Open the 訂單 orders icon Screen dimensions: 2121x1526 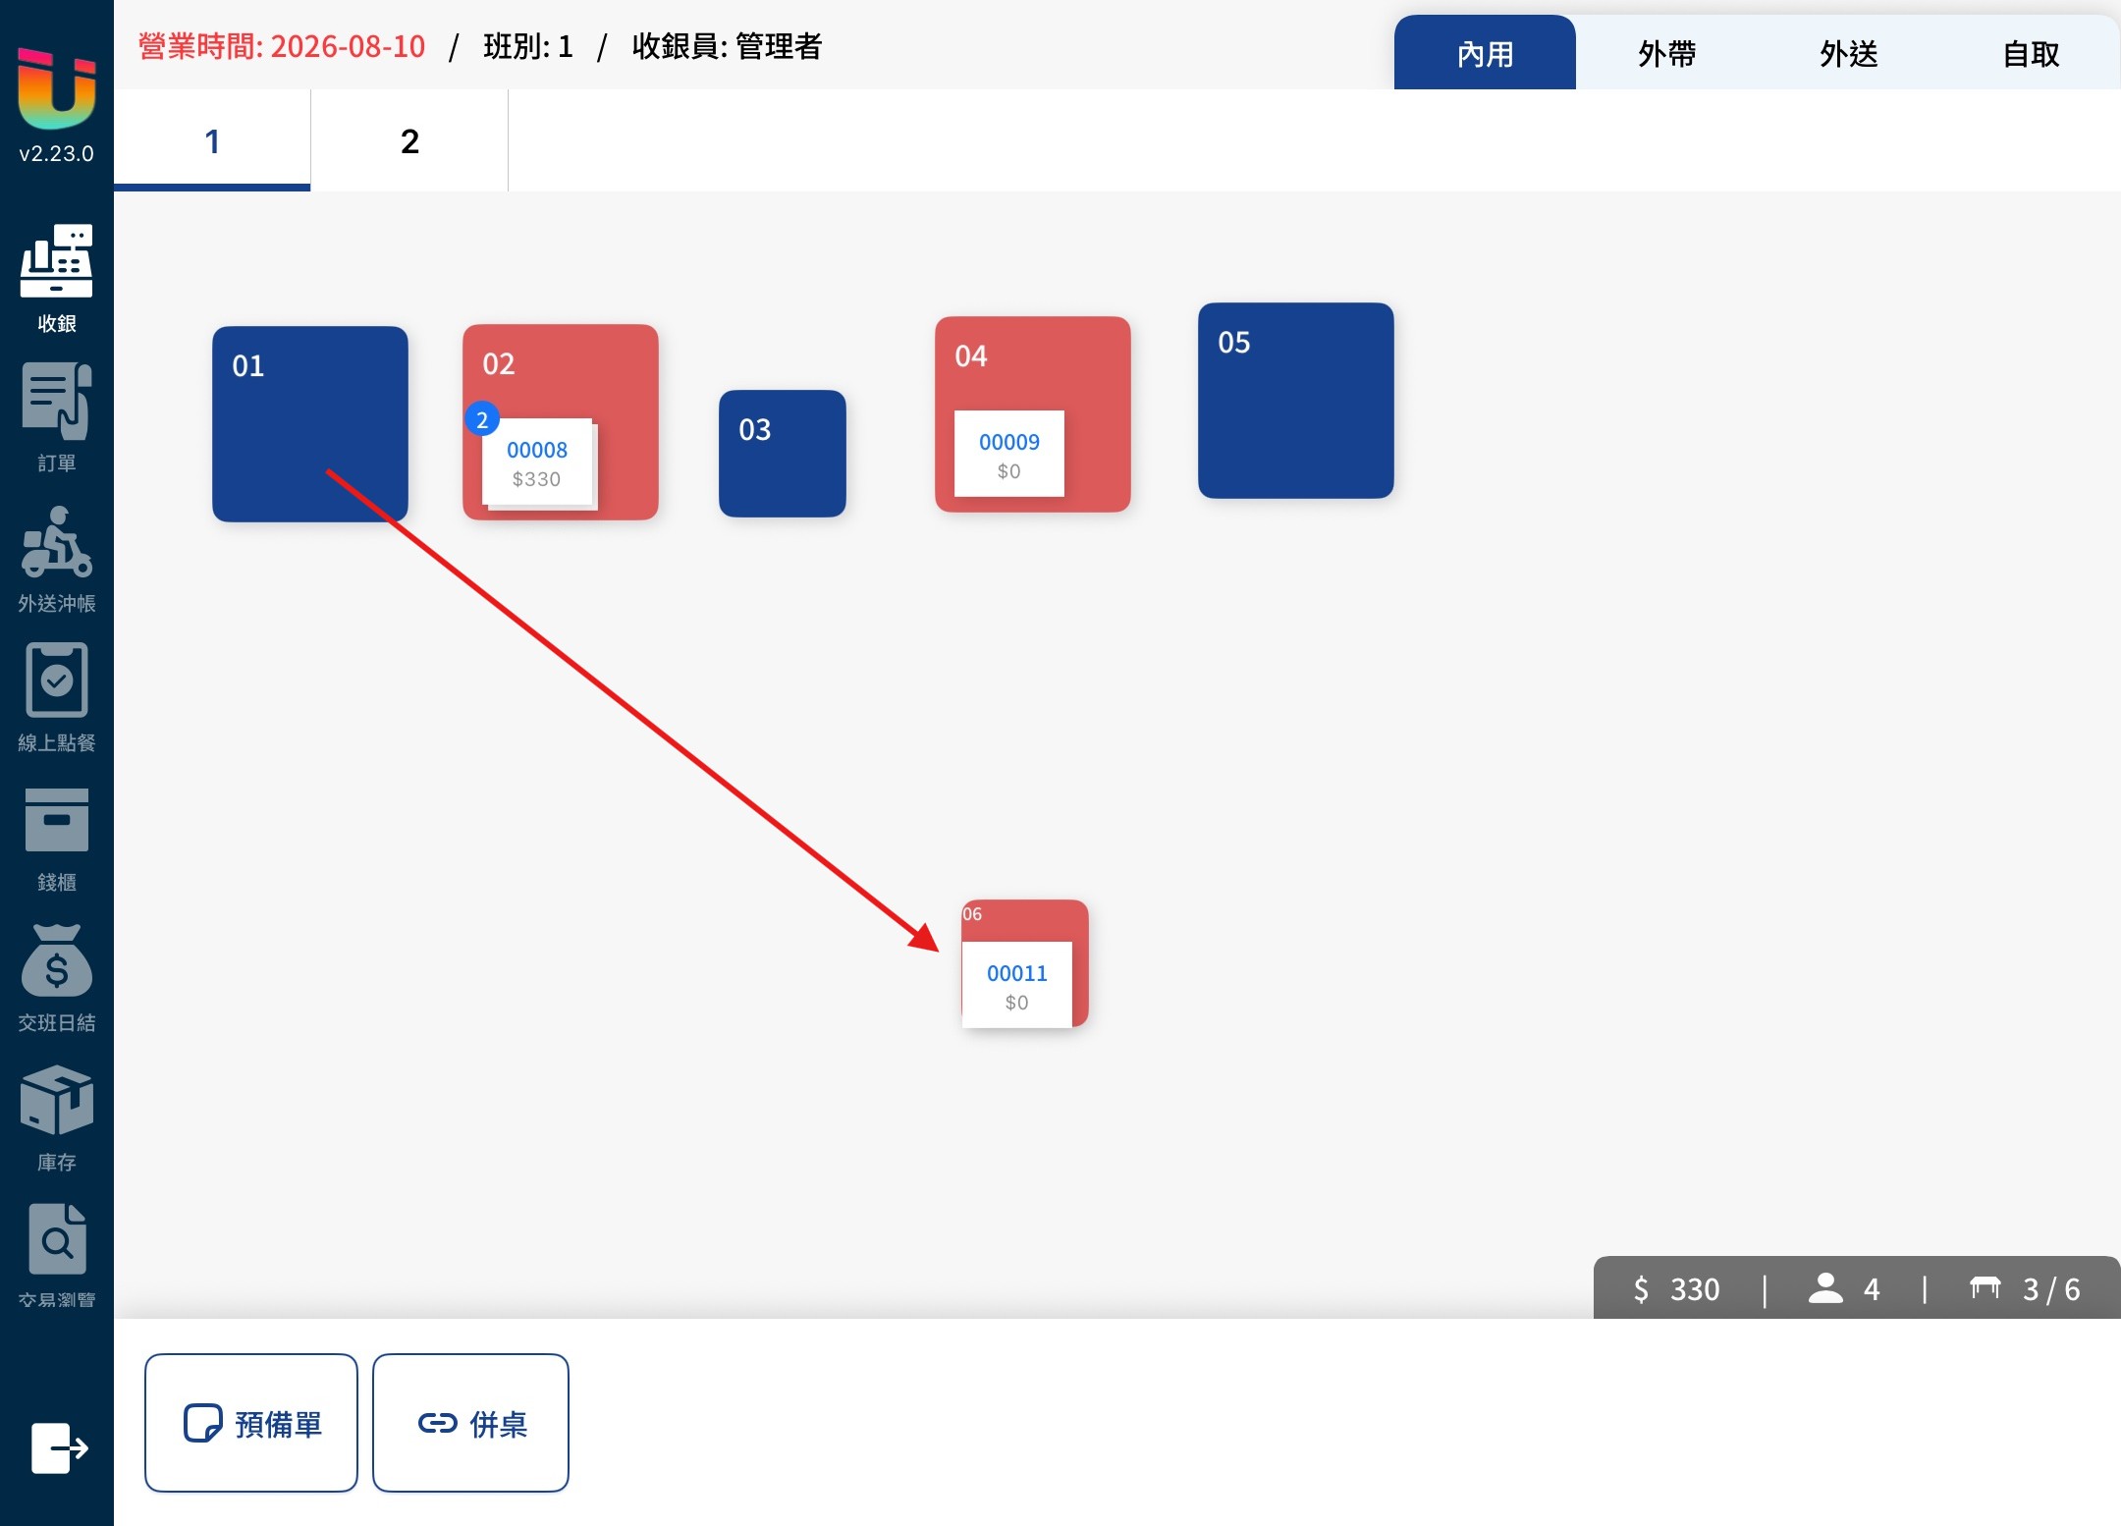56,401
